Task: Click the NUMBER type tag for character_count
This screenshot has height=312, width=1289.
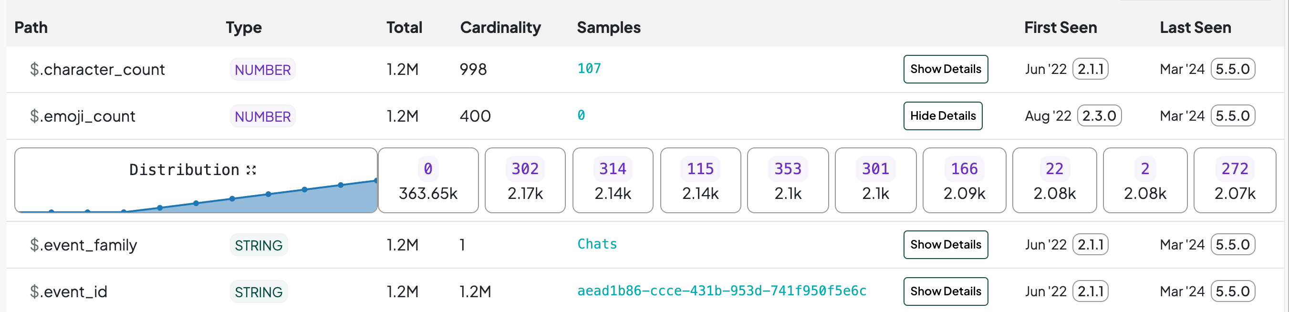Action: coord(263,70)
